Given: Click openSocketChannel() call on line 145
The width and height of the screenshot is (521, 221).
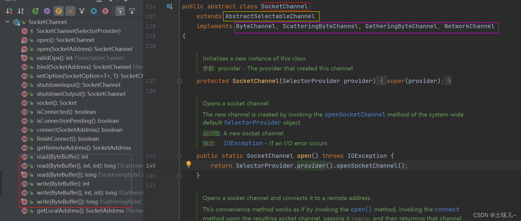Looking at the screenshot, I should (x=370, y=166).
